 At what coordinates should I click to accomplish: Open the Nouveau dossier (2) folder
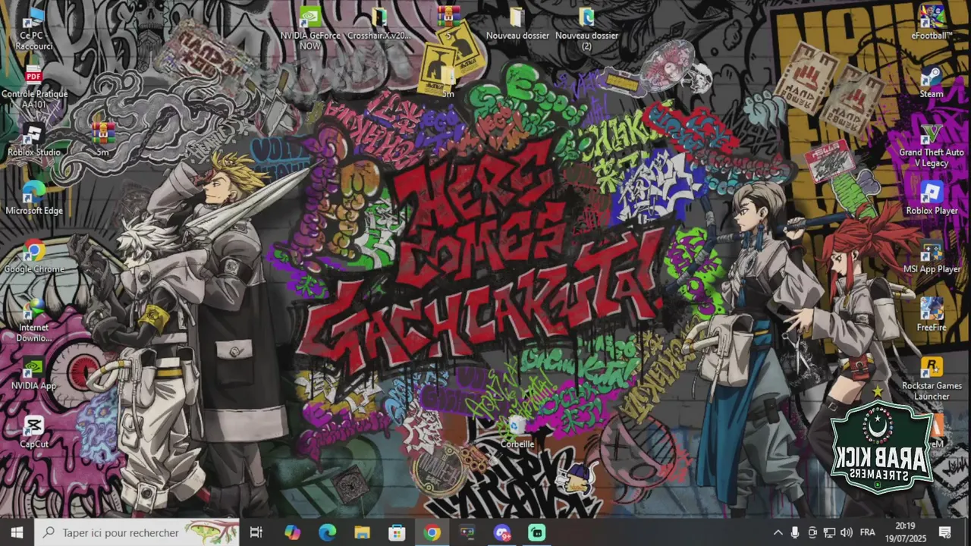point(586,29)
